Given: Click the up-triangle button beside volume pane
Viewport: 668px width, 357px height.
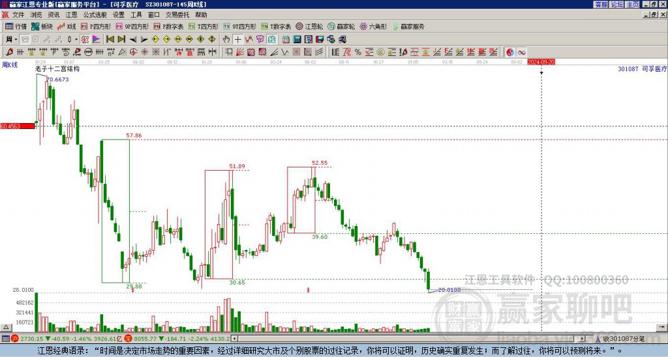Looking at the screenshot, I should (x=6, y=328).
